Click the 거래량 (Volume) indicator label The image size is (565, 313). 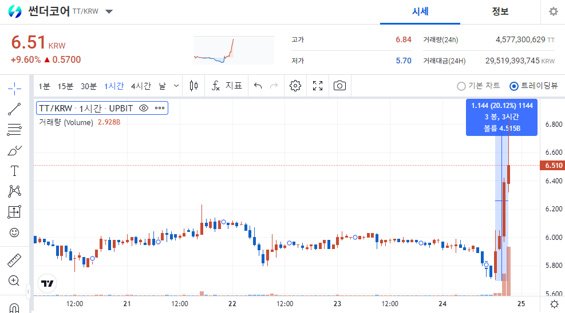(66, 122)
